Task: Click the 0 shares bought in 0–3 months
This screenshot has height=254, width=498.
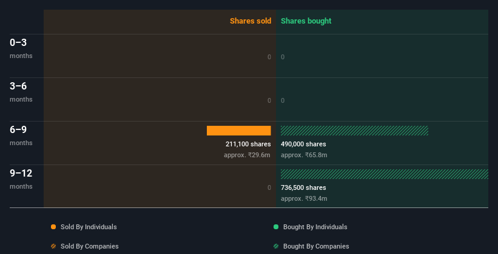Action: click(283, 57)
